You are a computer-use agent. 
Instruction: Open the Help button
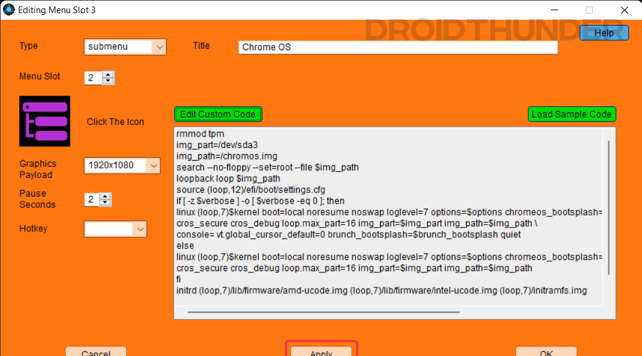[604, 33]
